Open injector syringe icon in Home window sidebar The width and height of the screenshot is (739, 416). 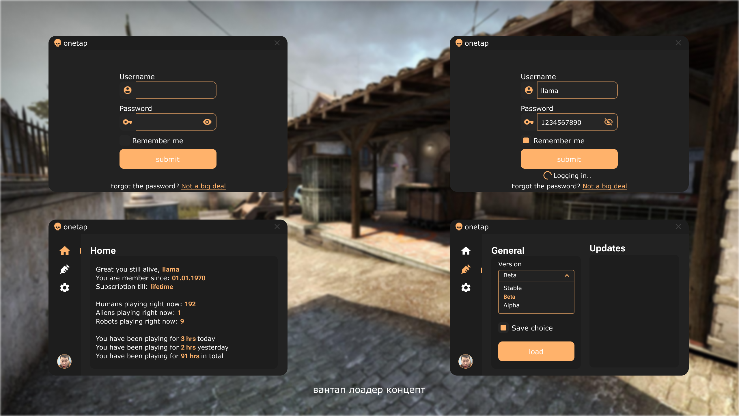65,269
